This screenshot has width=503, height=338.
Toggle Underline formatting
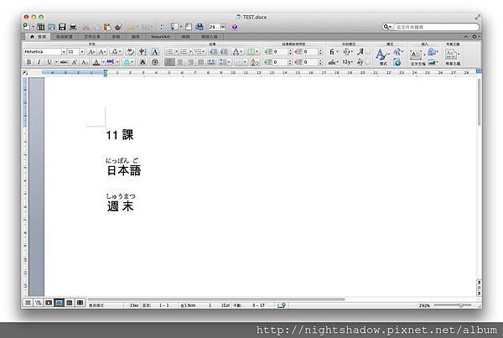point(49,62)
